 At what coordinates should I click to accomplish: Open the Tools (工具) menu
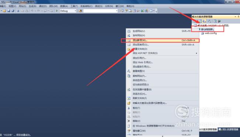[74, 6]
